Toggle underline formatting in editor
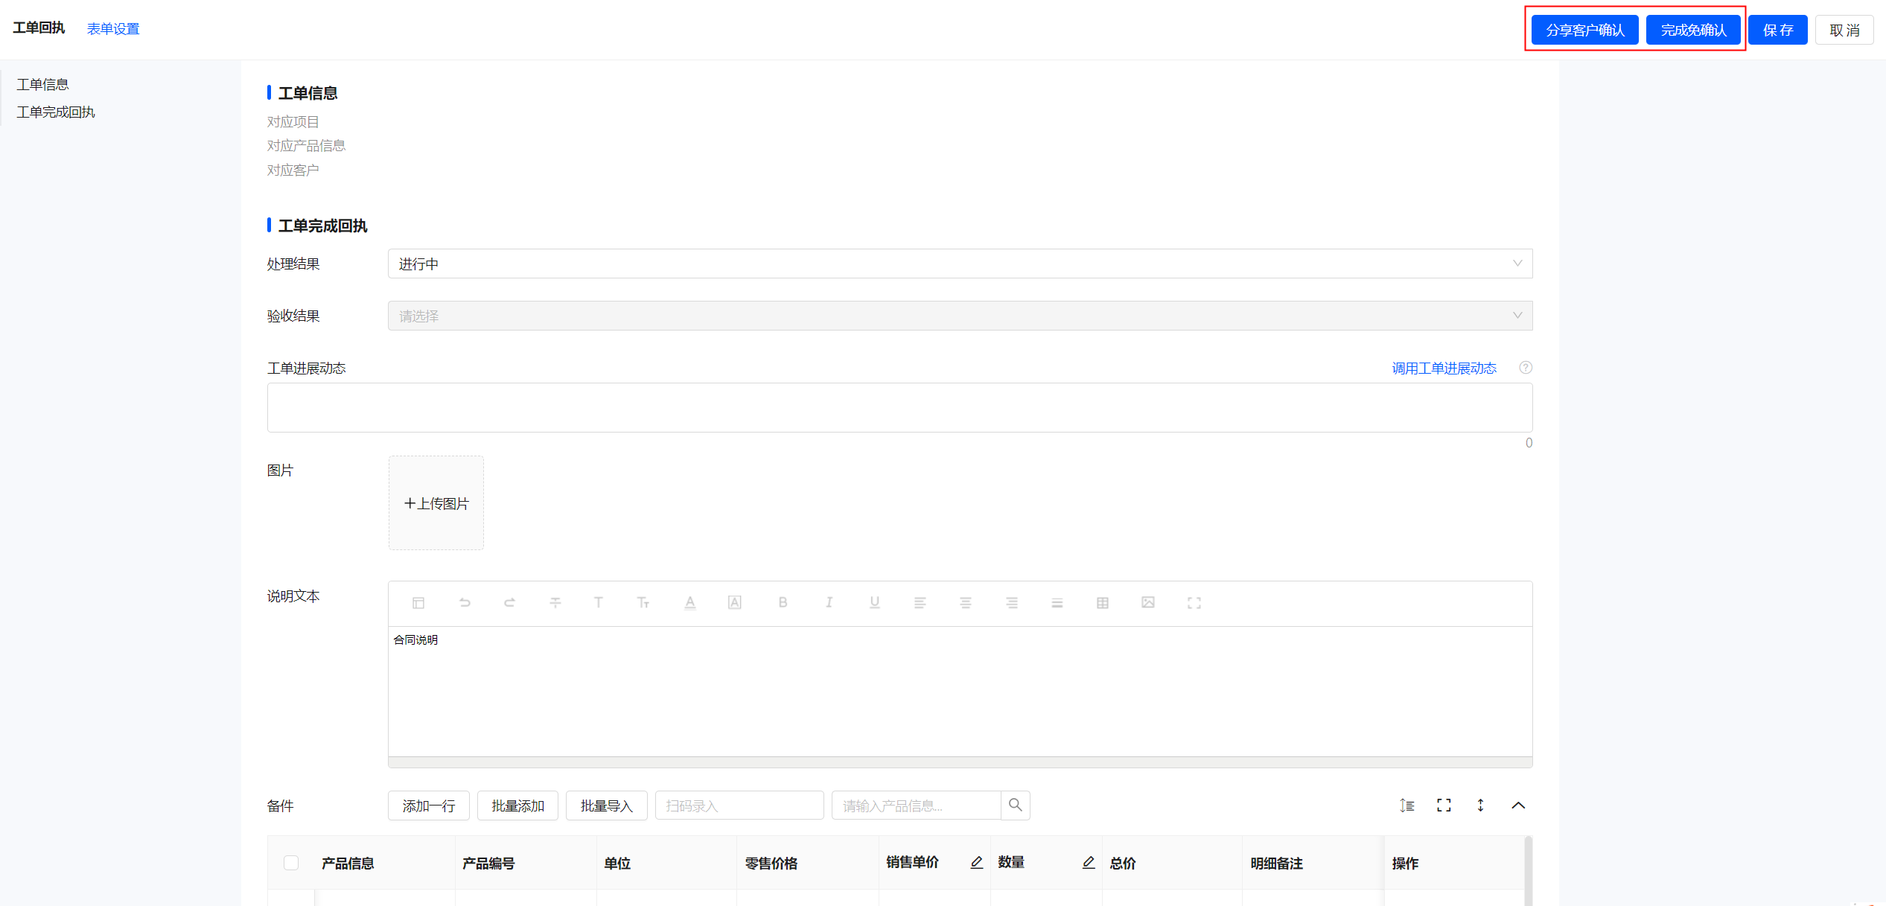The image size is (1886, 906). click(875, 603)
